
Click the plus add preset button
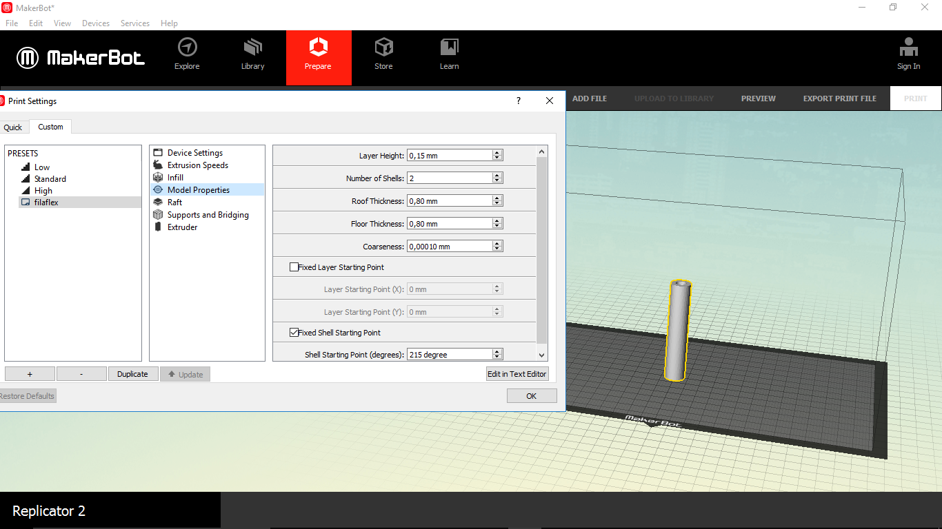(x=30, y=374)
